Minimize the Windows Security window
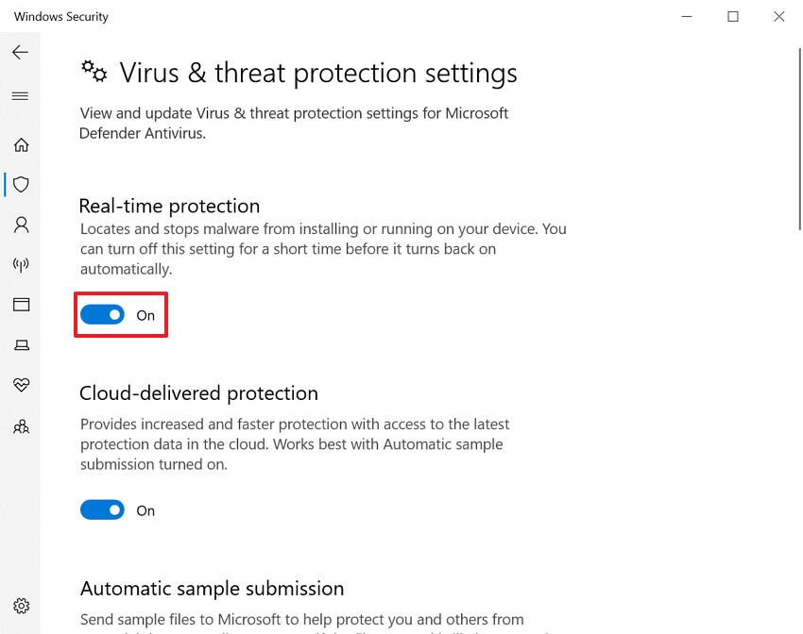803x634 pixels. tap(687, 16)
